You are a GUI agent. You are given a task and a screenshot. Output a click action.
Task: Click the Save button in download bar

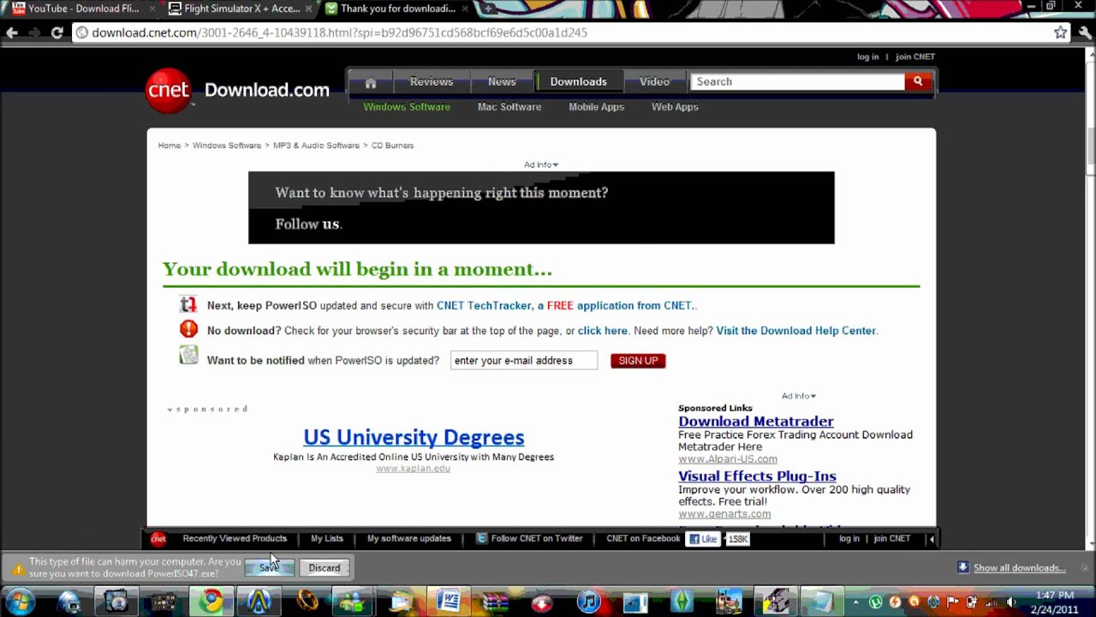pyautogui.click(x=269, y=567)
